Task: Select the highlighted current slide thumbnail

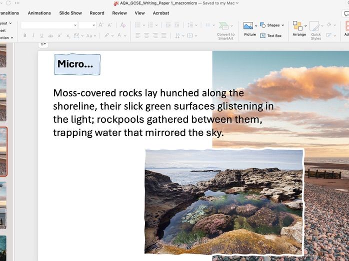Action: tap(3, 152)
